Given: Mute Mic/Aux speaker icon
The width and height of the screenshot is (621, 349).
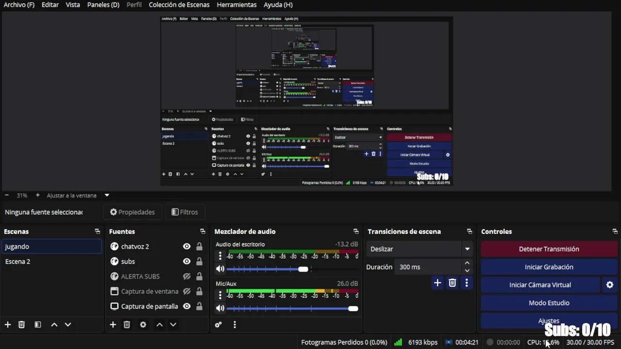Looking at the screenshot, I should pyautogui.click(x=220, y=308).
